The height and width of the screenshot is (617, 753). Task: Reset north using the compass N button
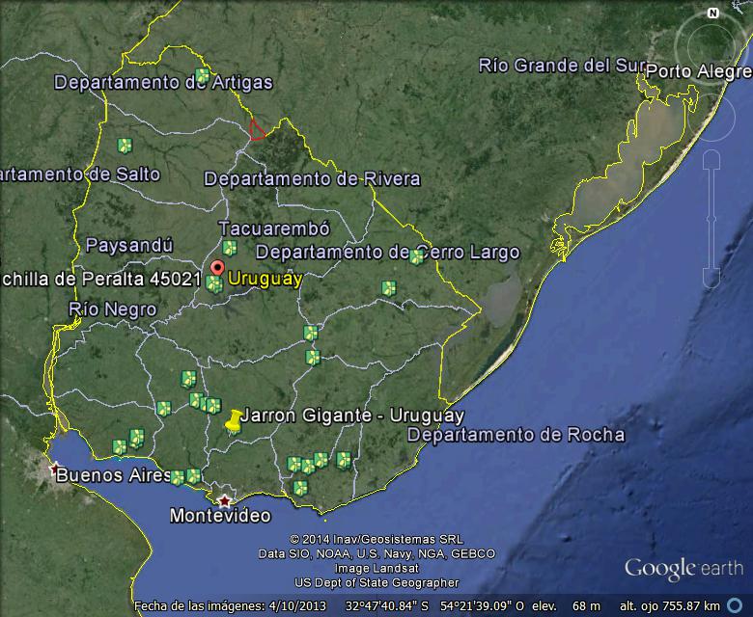point(712,13)
